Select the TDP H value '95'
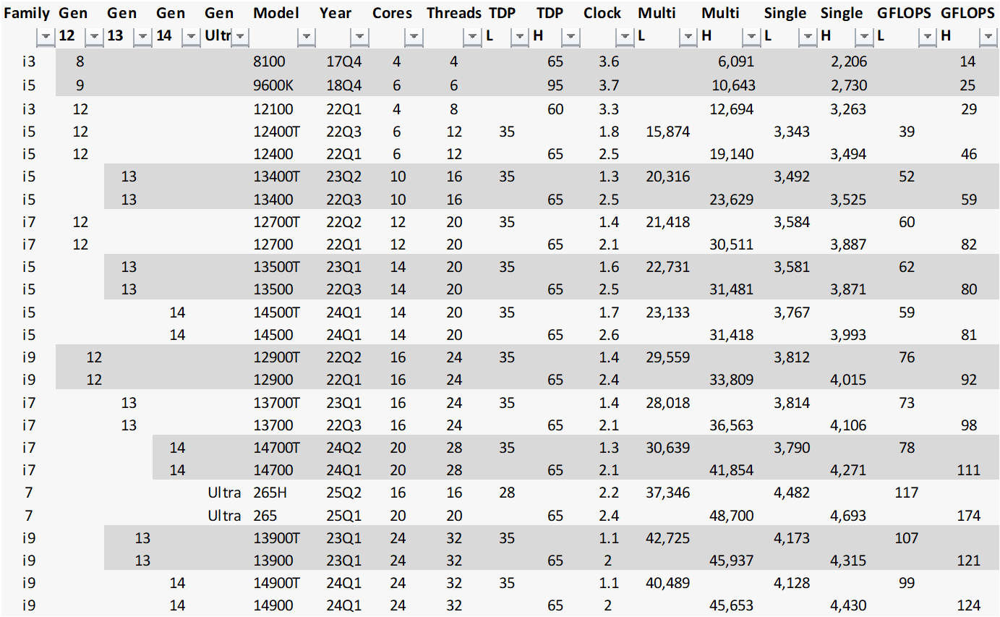Screen dimensions: 1000x617 coord(555,85)
